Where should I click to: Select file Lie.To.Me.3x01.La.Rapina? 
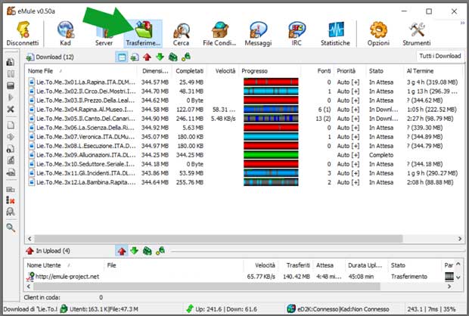tap(85, 82)
